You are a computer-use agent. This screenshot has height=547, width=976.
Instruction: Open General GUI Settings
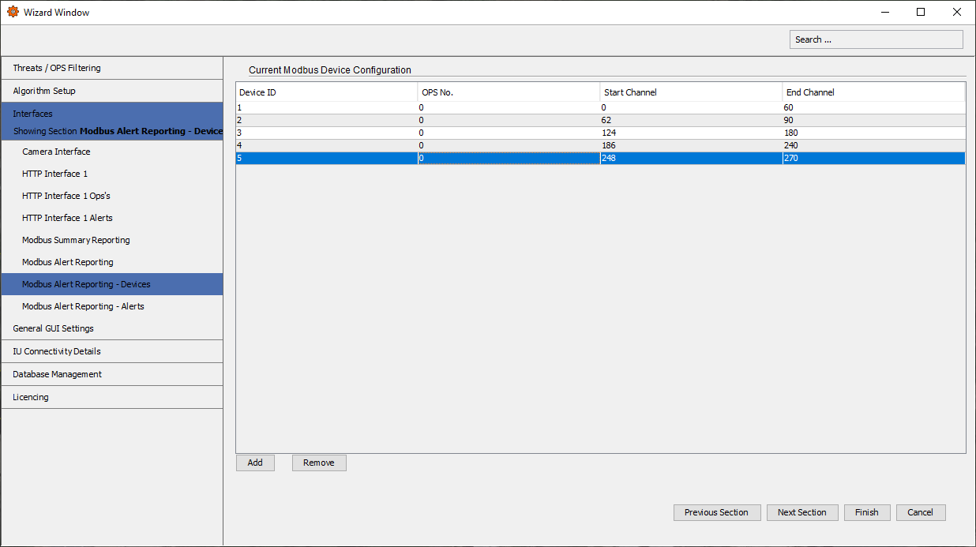[x=53, y=328]
